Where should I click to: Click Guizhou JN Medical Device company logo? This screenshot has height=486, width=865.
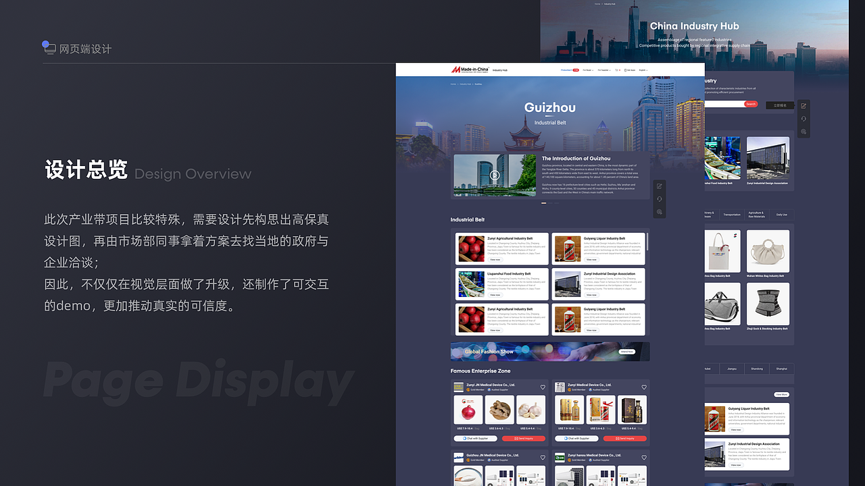(x=459, y=457)
